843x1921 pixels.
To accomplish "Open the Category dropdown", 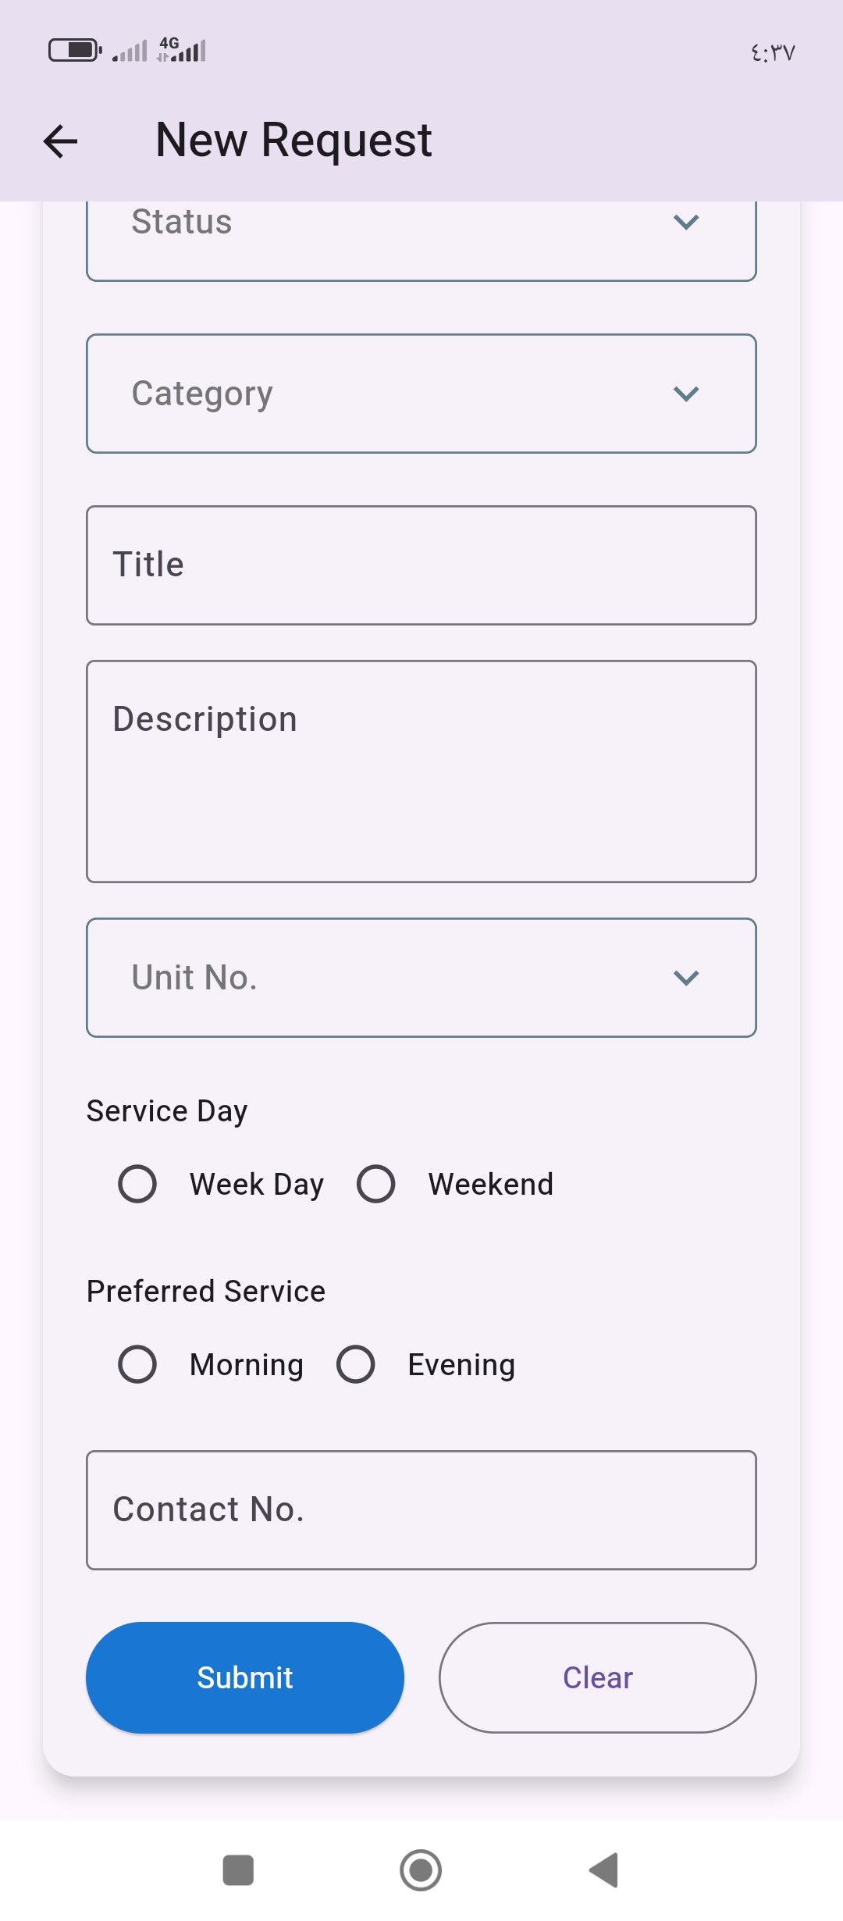I will click(x=421, y=394).
